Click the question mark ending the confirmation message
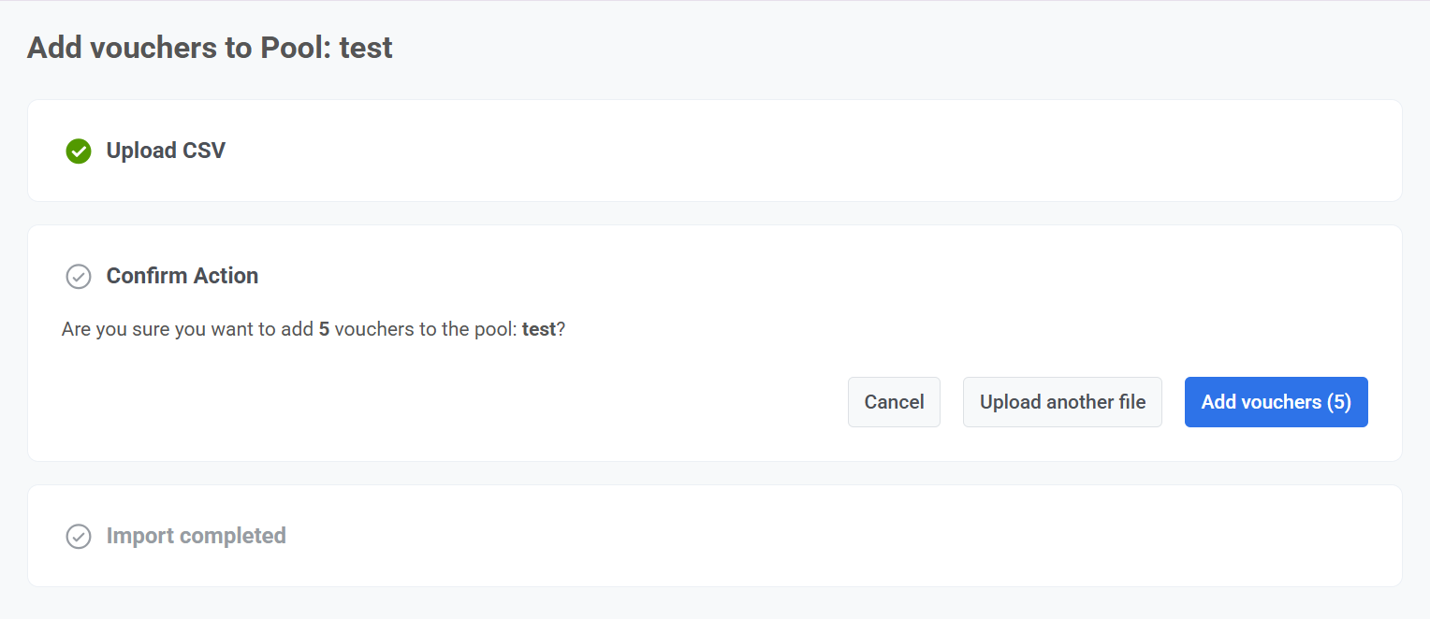1430x619 pixels. pyautogui.click(x=562, y=330)
